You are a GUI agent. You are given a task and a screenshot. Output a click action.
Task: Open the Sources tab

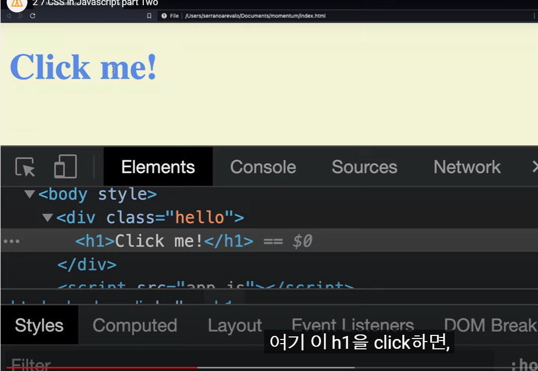[364, 167]
